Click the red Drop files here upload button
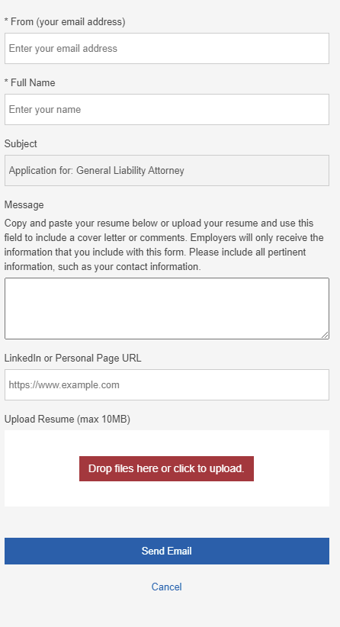The image size is (340, 627). 166,468
